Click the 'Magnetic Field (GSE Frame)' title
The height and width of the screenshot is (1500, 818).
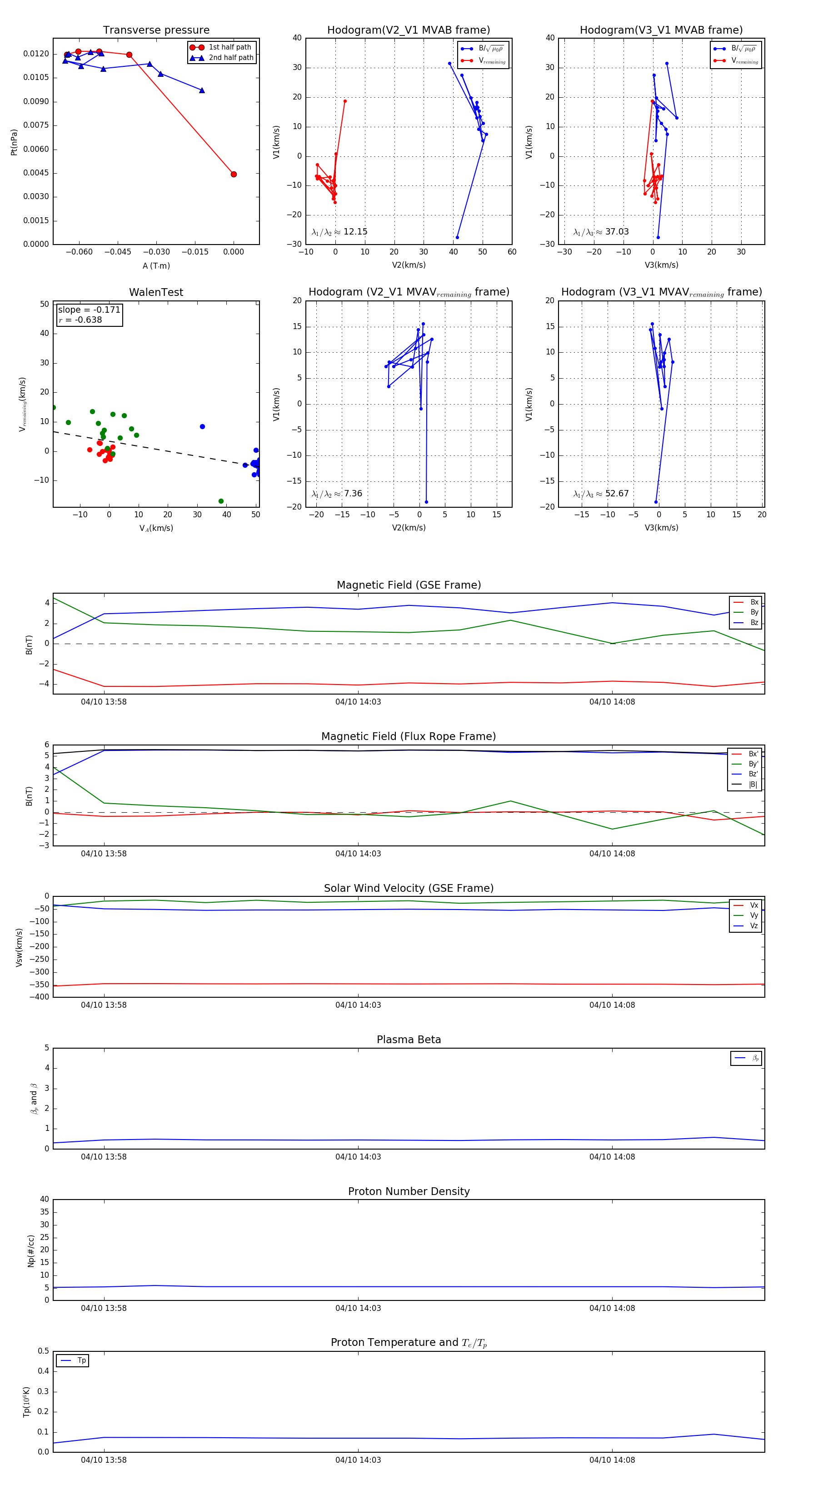[x=409, y=585]
